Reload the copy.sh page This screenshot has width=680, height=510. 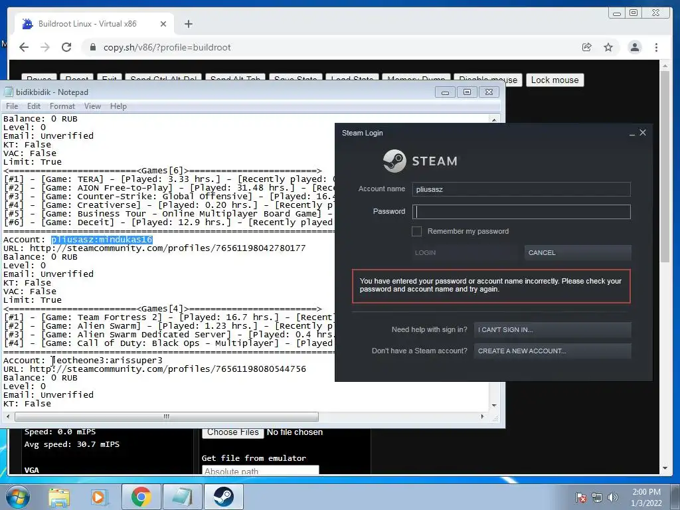click(66, 47)
